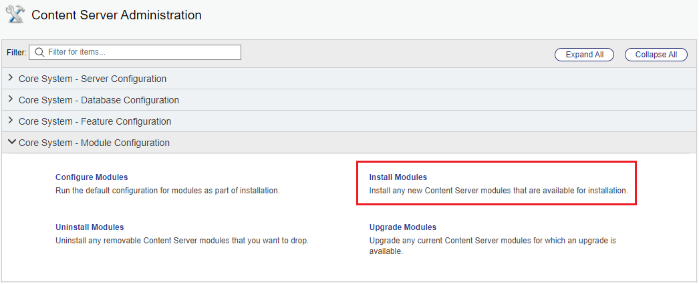Image resolution: width=699 pixels, height=284 pixels.
Task: Open the Upgrade Modules link
Action: click(x=403, y=227)
